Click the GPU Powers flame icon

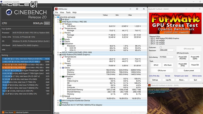click(x=63, y=63)
